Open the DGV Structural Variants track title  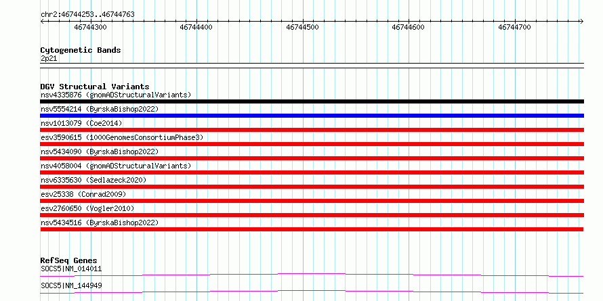pos(95,87)
